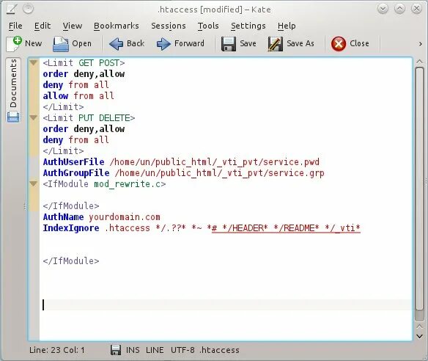Click the 'AuthName yourdomain.com' line

[x=102, y=217]
